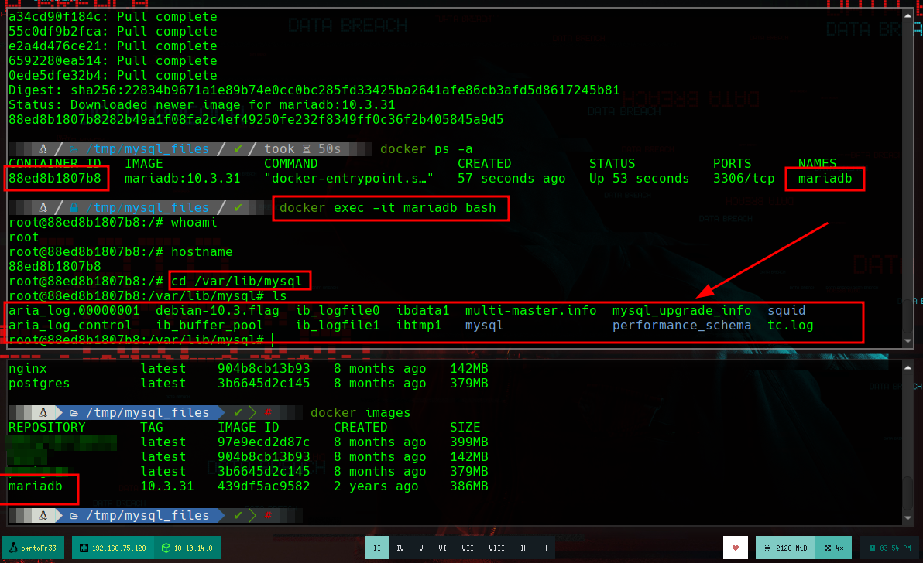Switch to workspace VI

[442, 548]
